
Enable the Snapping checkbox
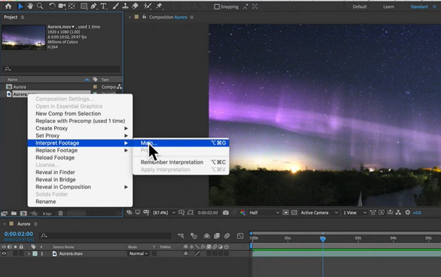click(x=217, y=7)
